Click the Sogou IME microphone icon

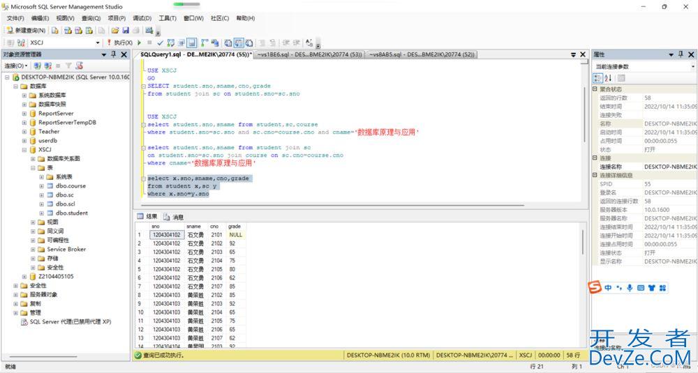pos(630,288)
